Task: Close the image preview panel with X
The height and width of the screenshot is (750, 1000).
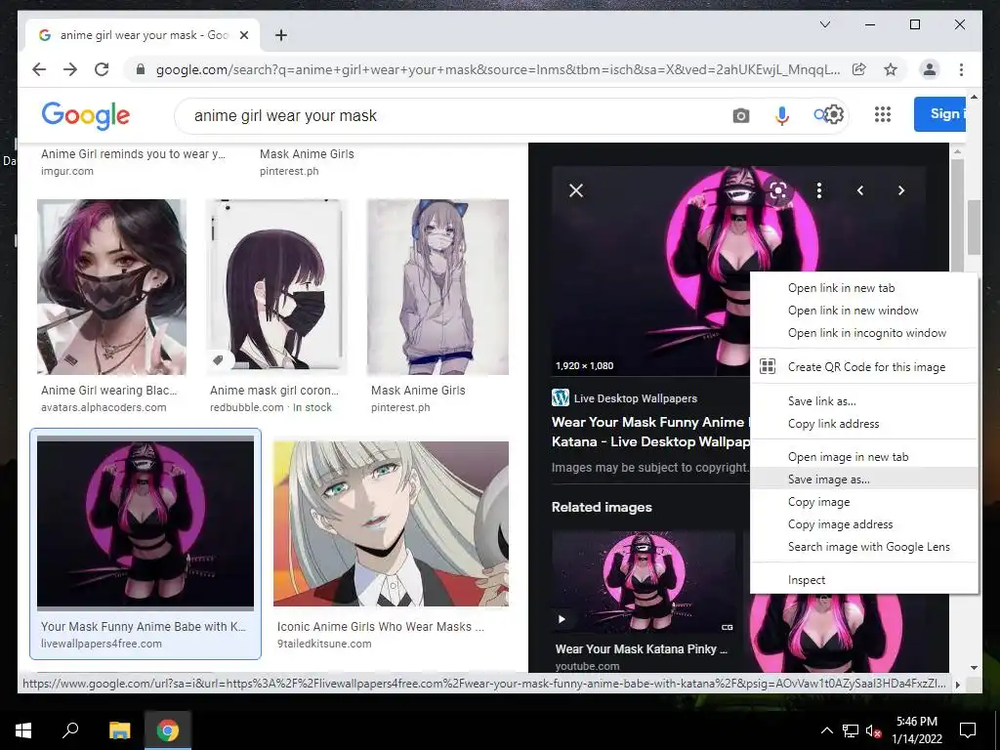Action: pyautogui.click(x=576, y=190)
